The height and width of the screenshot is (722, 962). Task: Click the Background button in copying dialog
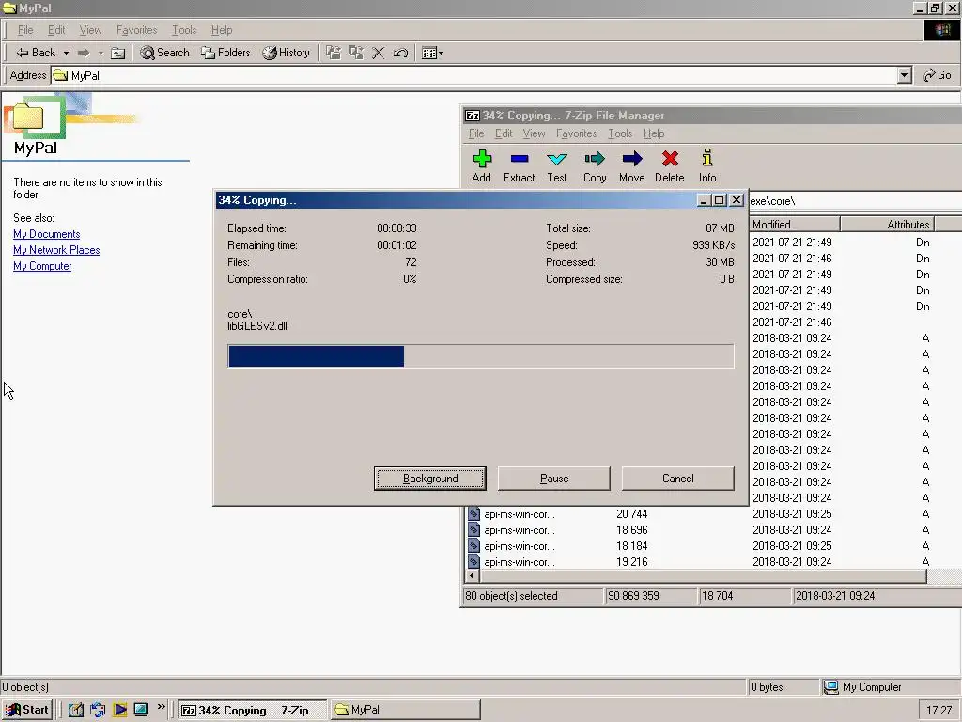[430, 479]
